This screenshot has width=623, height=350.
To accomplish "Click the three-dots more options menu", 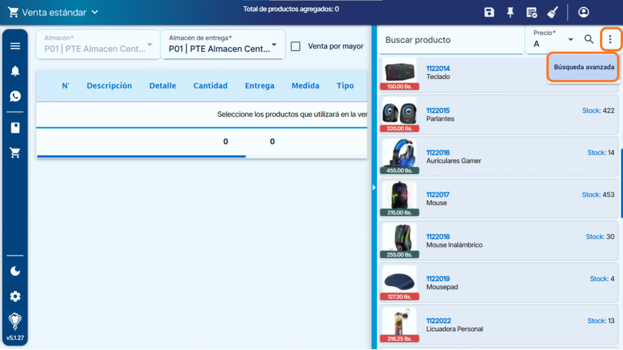I will 610,40.
